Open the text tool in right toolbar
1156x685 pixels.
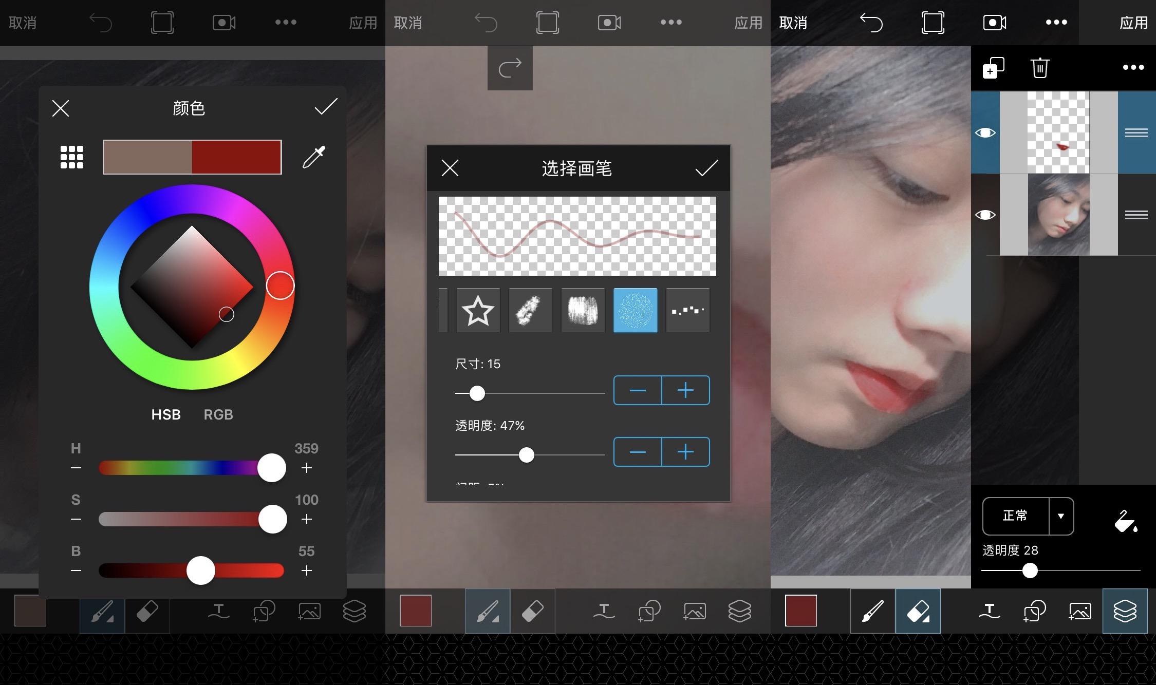tap(990, 611)
